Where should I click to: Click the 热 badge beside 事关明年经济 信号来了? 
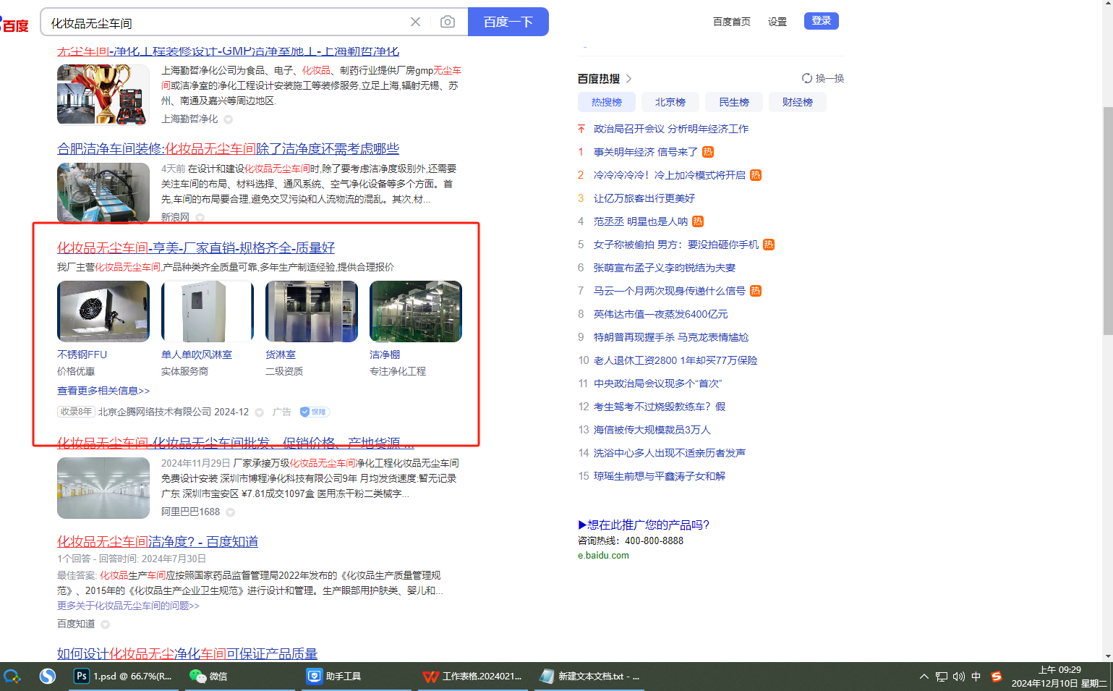point(708,152)
